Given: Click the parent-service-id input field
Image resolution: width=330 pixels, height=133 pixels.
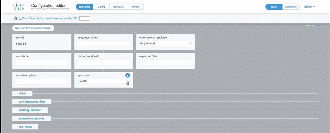Looking at the screenshot, I should (x=103, y=62).
